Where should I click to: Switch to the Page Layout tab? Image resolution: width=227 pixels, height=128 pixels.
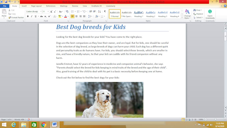[36, 6]
